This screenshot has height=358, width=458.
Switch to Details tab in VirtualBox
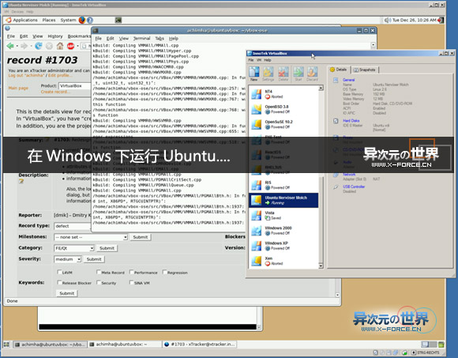339,70
